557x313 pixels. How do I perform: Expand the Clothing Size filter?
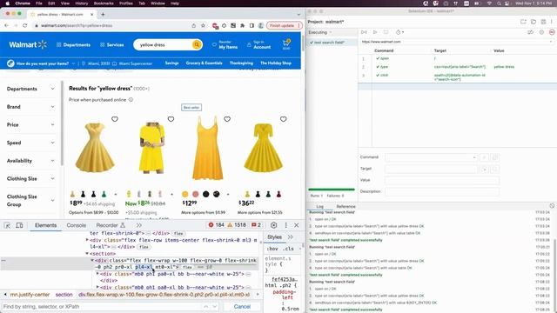(30, 178)
